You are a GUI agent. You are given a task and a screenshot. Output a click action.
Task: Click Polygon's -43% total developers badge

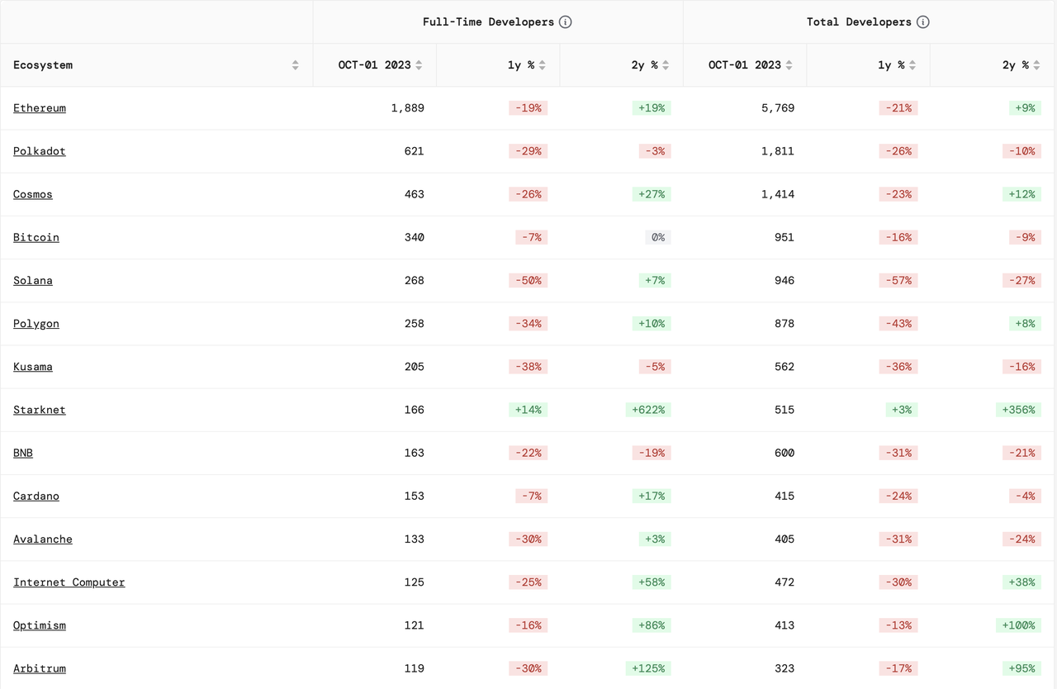[898, 324]
